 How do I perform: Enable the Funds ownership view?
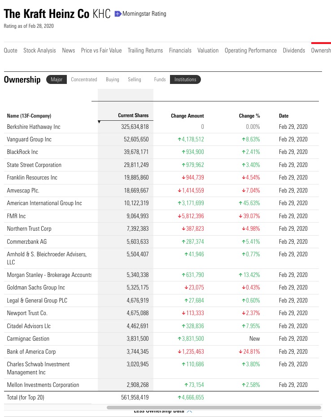coord(160,79)
